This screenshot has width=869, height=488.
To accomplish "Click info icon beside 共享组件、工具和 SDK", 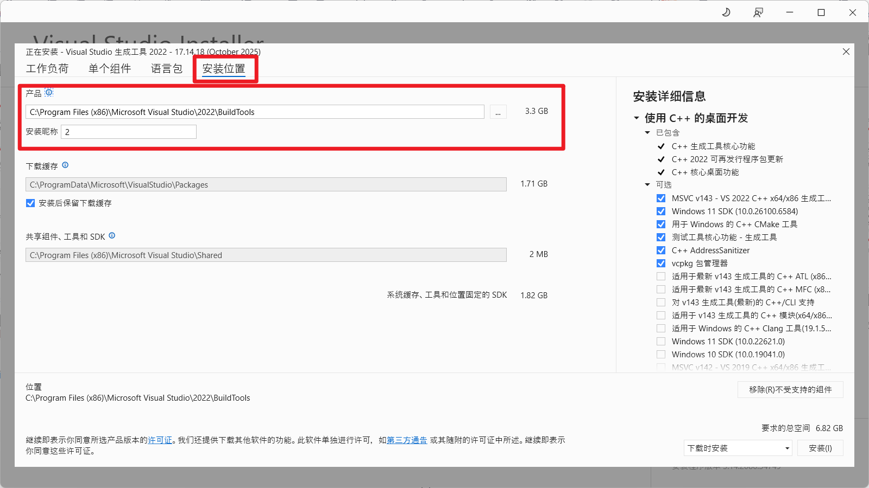I will tap(112, 235).
